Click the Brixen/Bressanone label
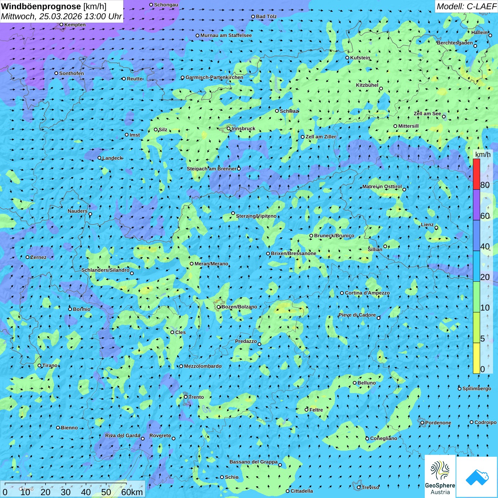498x498 pixels. point(293,253)
